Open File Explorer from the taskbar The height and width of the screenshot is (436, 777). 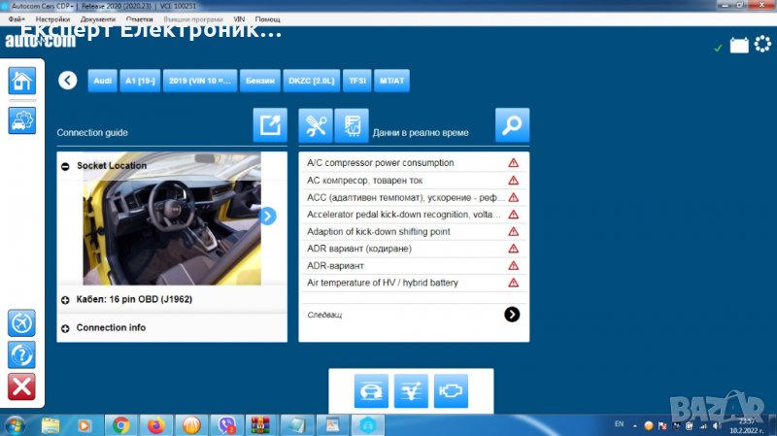coord(51,425)
